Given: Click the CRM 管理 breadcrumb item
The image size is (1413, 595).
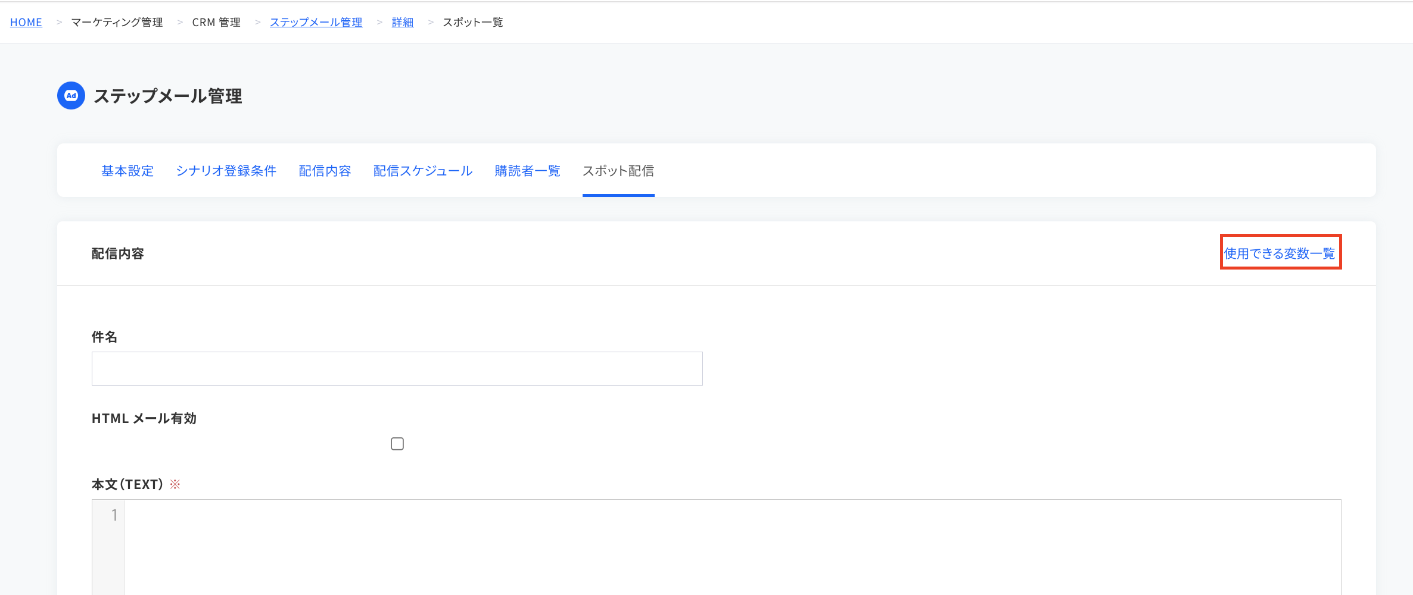Looking at the screenshot, I should [216, 22].
